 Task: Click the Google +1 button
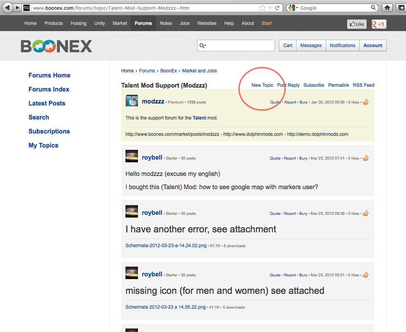379,24
